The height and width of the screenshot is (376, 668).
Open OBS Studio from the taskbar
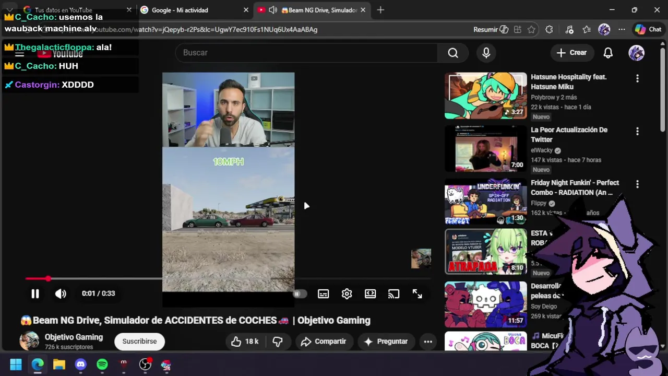[145, 365]
